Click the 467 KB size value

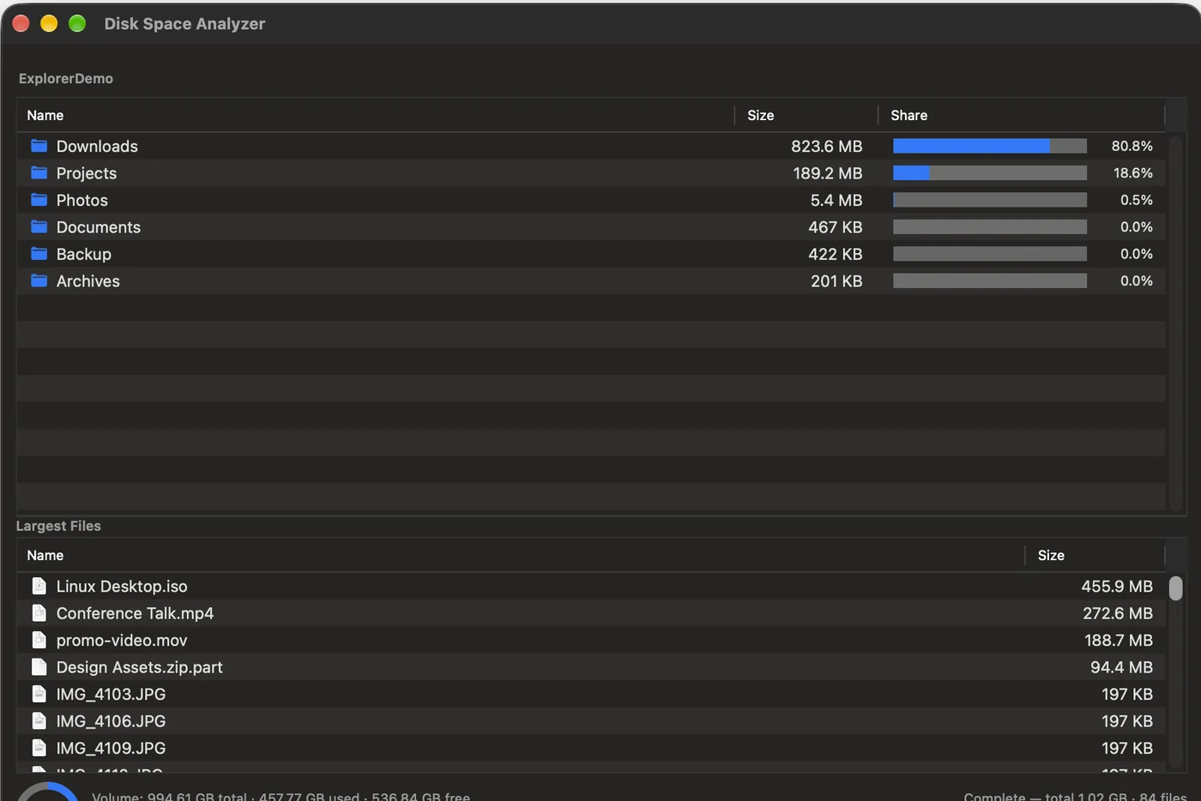[835, 227]
